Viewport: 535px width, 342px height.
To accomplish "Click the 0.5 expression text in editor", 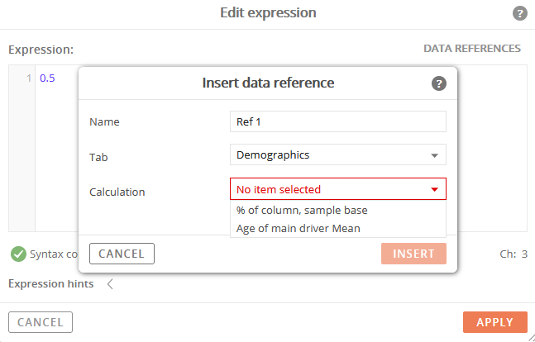I will click(x=47, y=78).
